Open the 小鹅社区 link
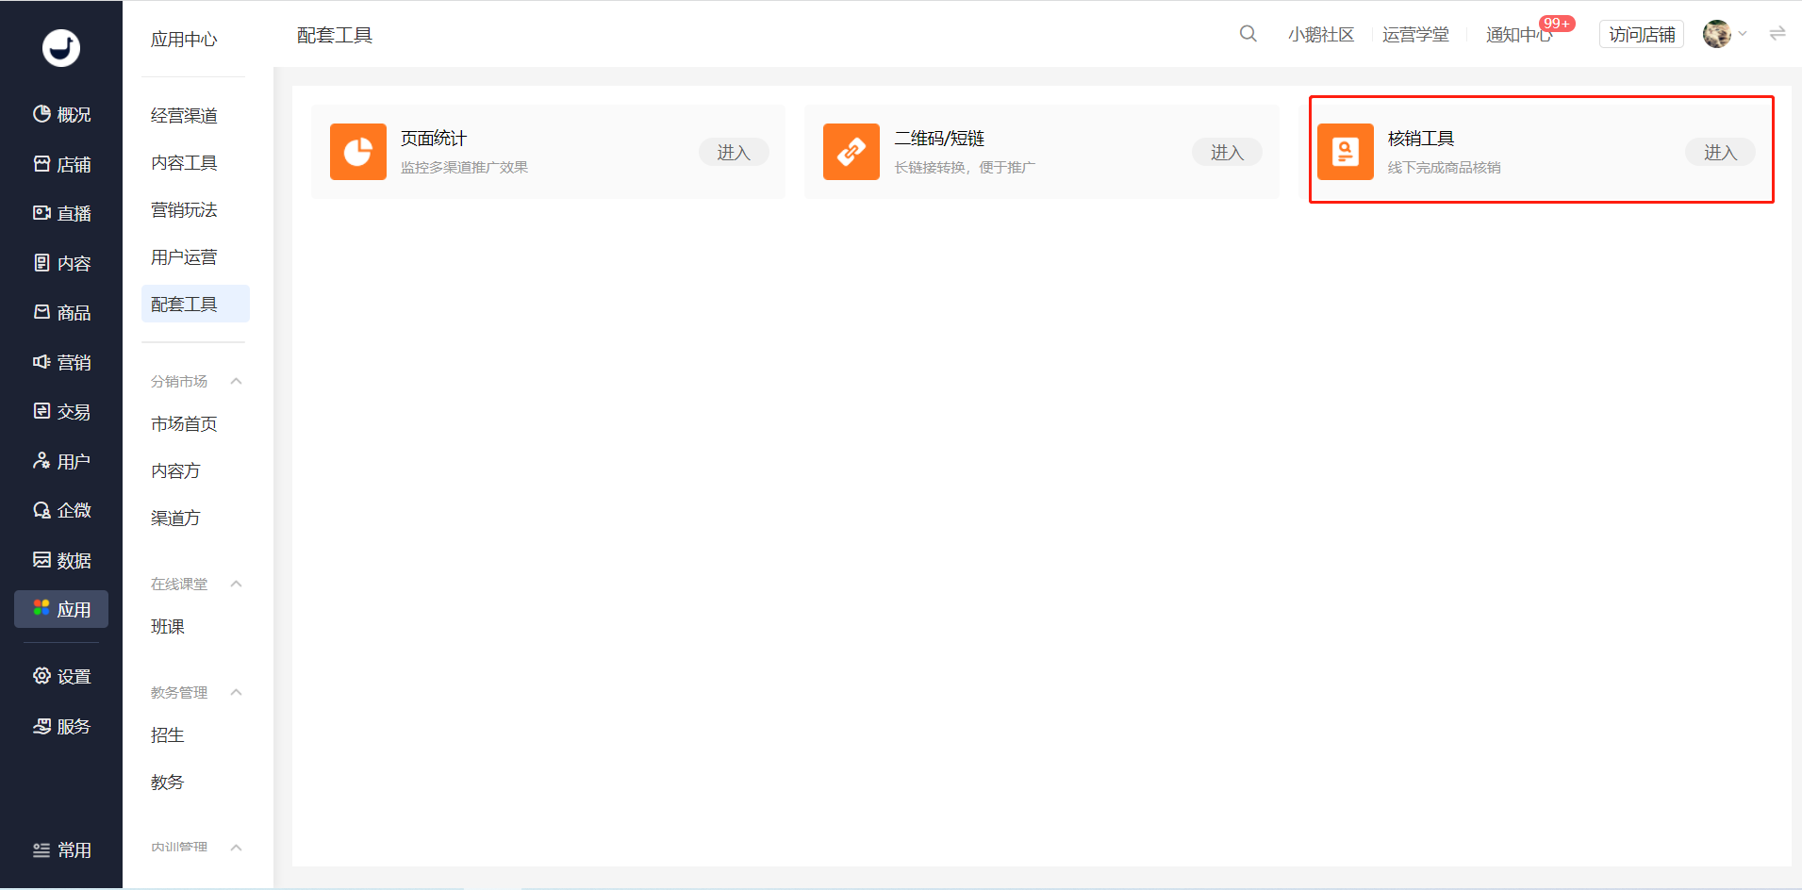Screen dimensions: 1802x890 point(1321,34)
